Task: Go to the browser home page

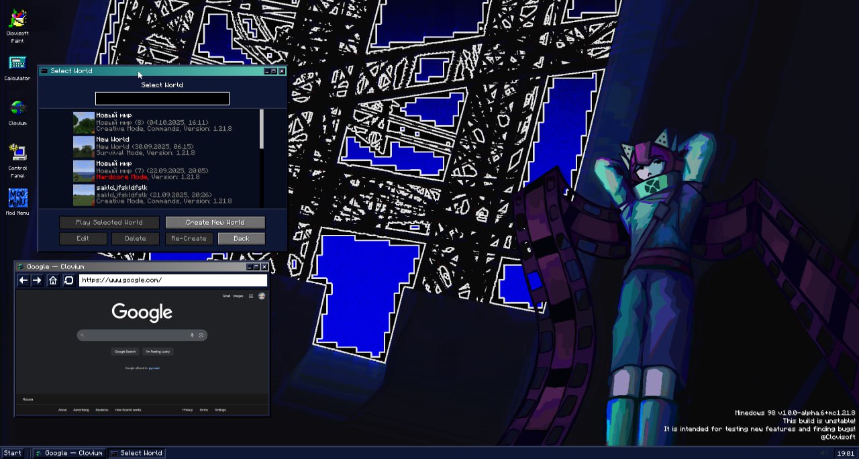Action: click(x=53, y=280)
